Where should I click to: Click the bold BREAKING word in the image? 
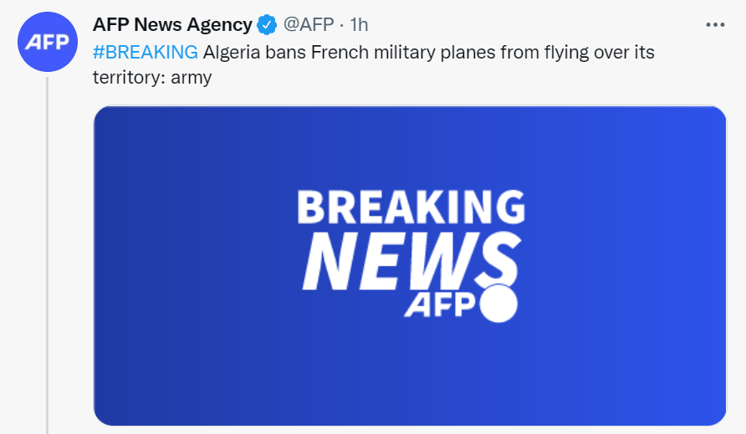[411, 207]
